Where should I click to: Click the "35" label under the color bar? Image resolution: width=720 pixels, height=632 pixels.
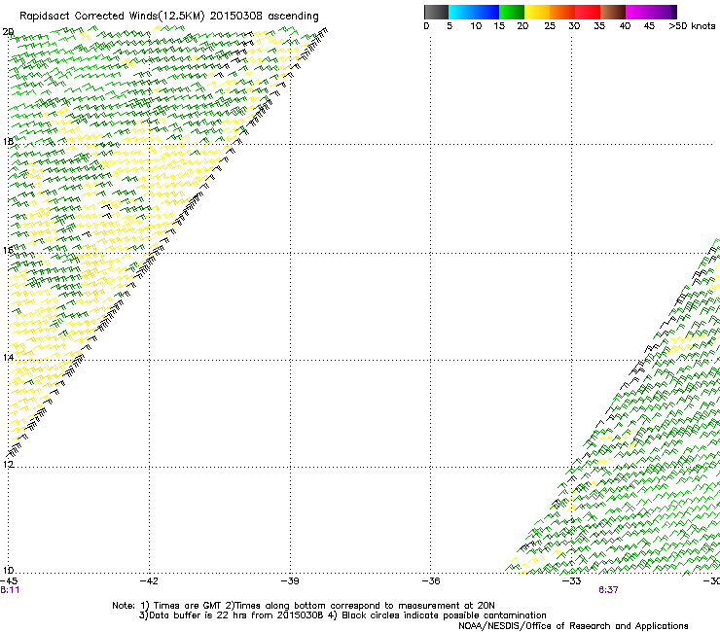click(599, 26)
